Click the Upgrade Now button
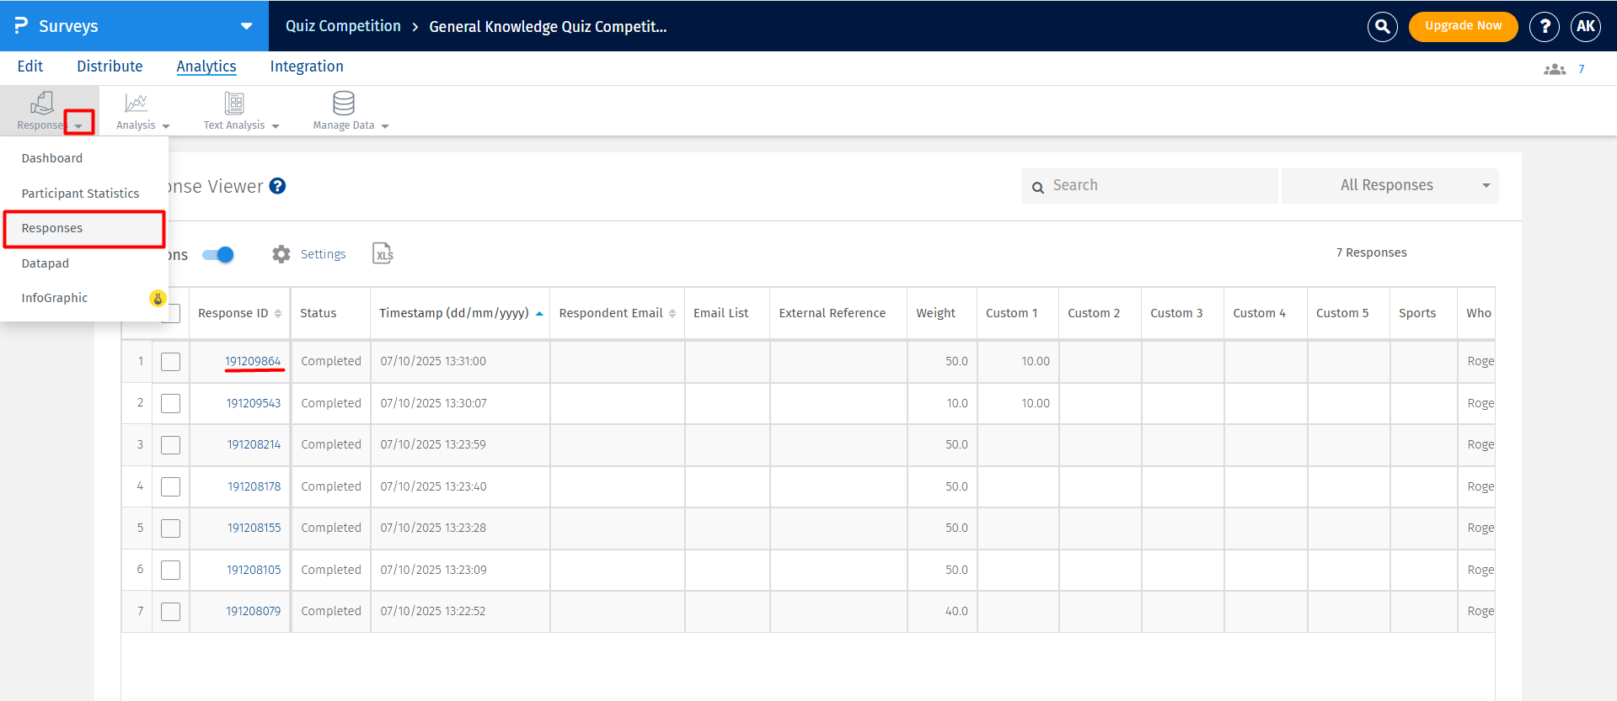The height and width of the screenshot is (701, 1617). (1463, 26)
